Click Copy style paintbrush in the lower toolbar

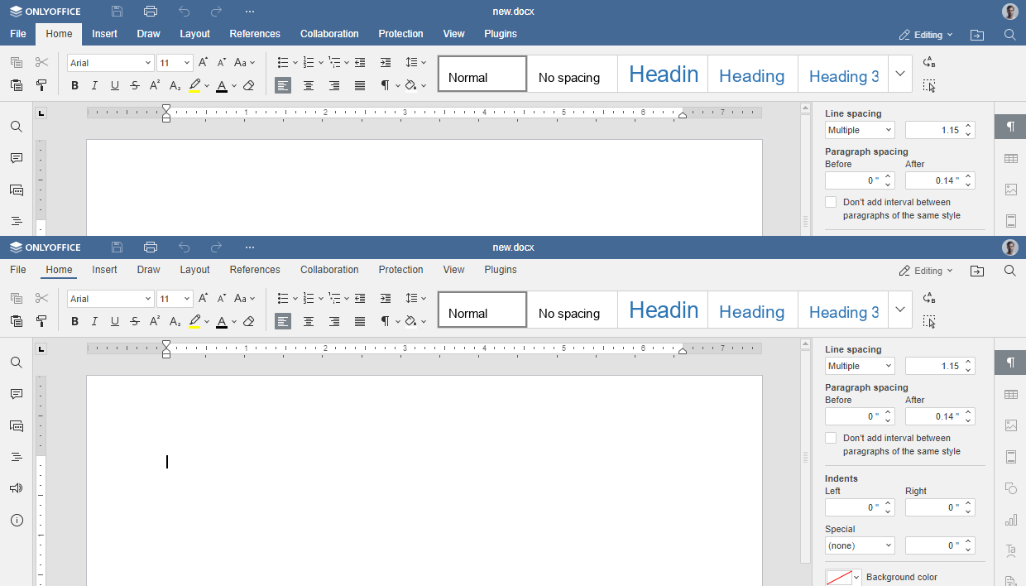(x=41, y=321)
